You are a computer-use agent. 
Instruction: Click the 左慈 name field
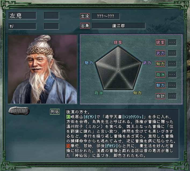[x=22, y=16]
